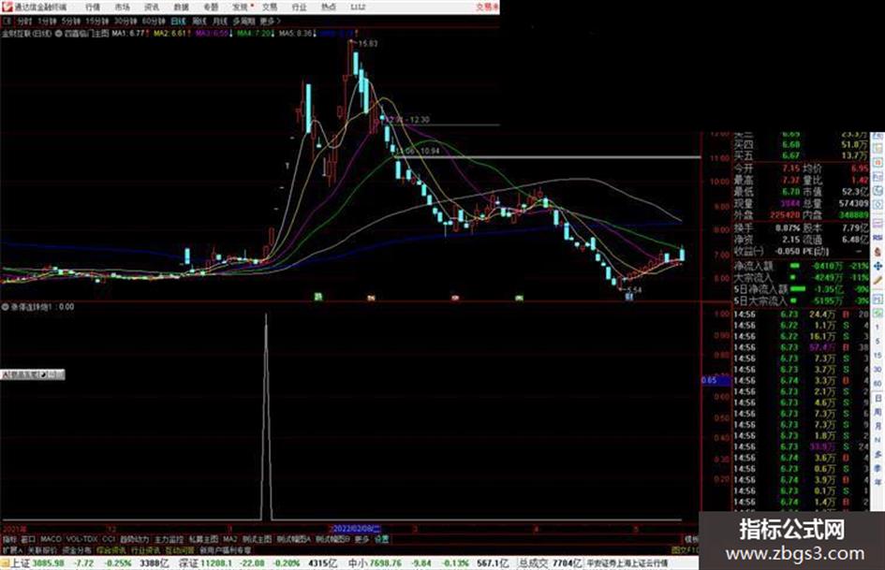Viewport: 885px width, 570px height.
Task: Click the 多 multi-period shortcut in sidebar
Action: click(878, 454)
